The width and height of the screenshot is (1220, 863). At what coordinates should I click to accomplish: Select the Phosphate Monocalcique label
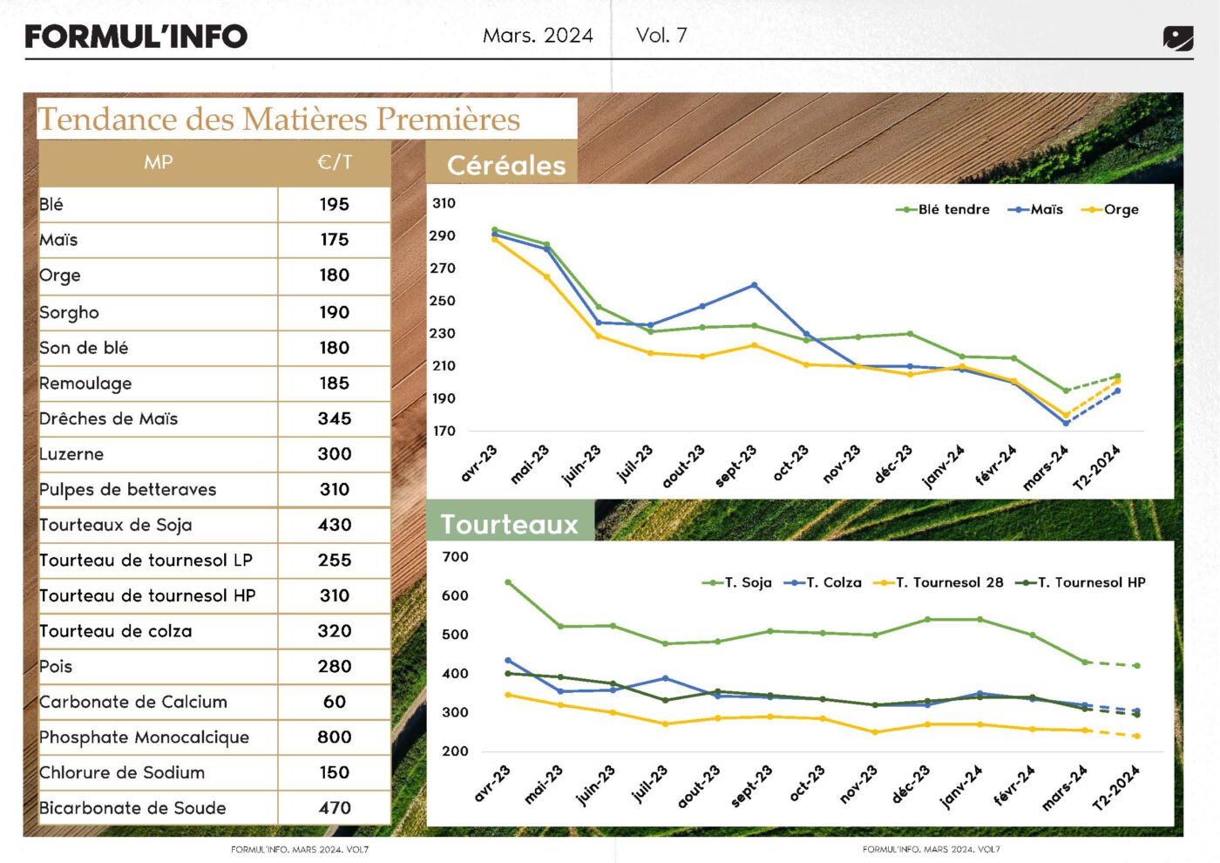145,737
